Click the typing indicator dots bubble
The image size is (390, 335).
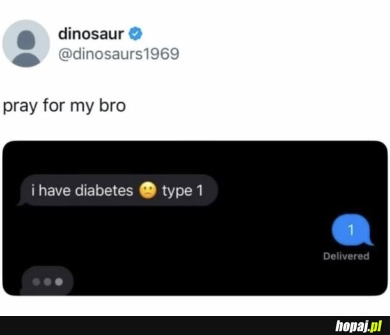pos(47,281)
